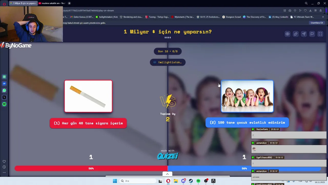Image resolution: width=328 pixels, height=185 pixels.
Task: Click the blue 50% vote bar
Action: click(244, 168)
